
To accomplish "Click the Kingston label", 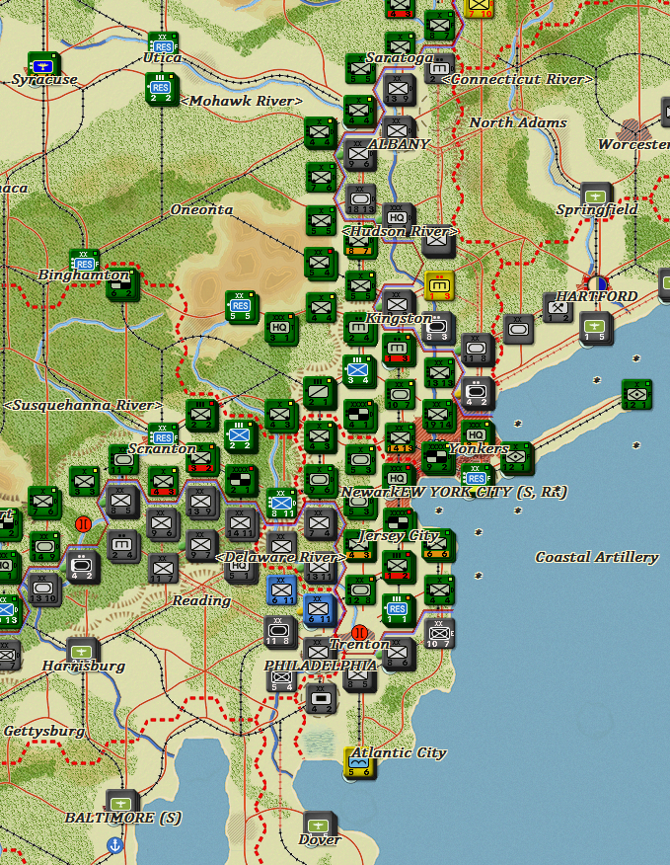I will (x=398, y=318).
